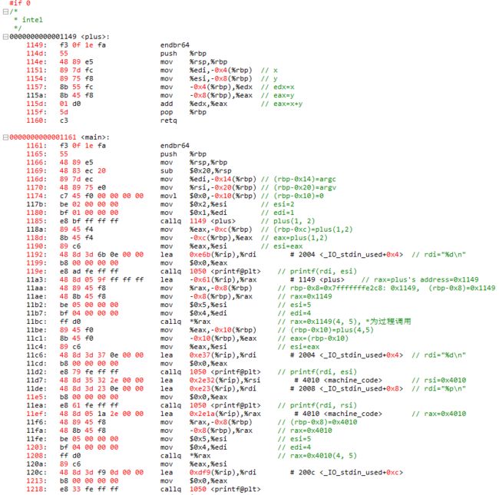Click the "// eax=(rbp-0x10)" comment

coord(313,338)
